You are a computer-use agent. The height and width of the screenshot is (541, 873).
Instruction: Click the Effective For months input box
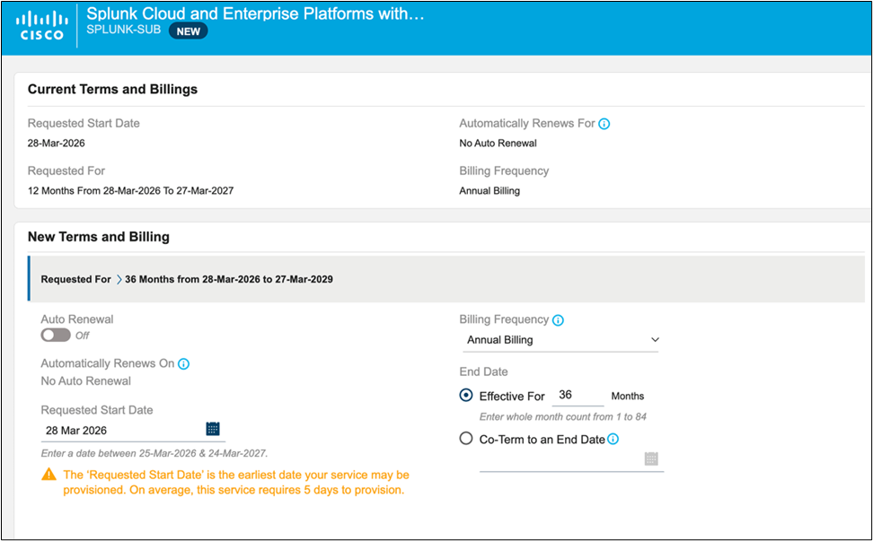click(576, 396)
